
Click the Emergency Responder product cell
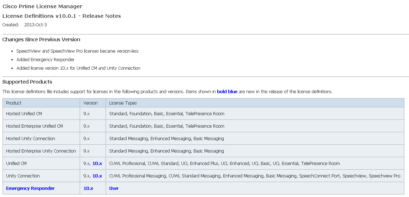(41, 188)
